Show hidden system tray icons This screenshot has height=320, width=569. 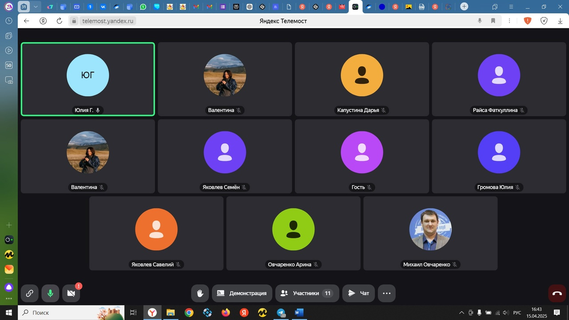pos(461,312)
